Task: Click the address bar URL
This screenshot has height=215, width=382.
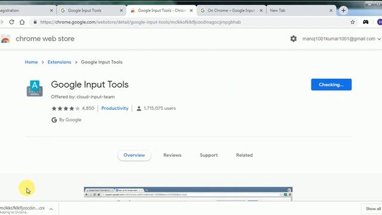Action: (141, 22)
